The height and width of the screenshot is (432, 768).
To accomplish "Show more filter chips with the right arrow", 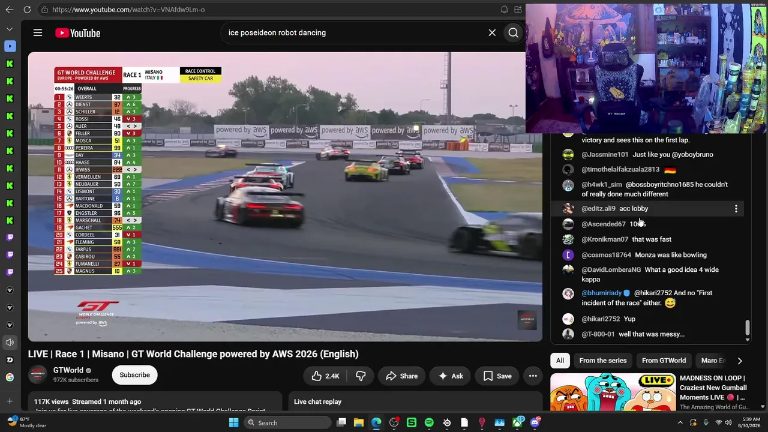I will (x=740, y=361).
